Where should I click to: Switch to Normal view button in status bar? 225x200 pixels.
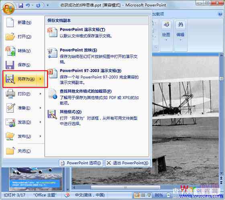pyautogui.click(x=137, y=195)
